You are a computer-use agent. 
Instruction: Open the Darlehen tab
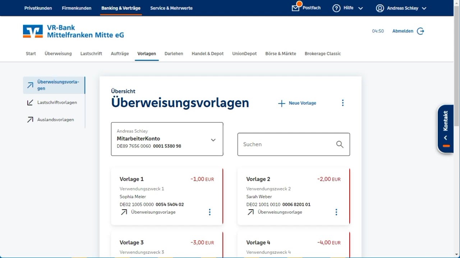click(174, 53)
